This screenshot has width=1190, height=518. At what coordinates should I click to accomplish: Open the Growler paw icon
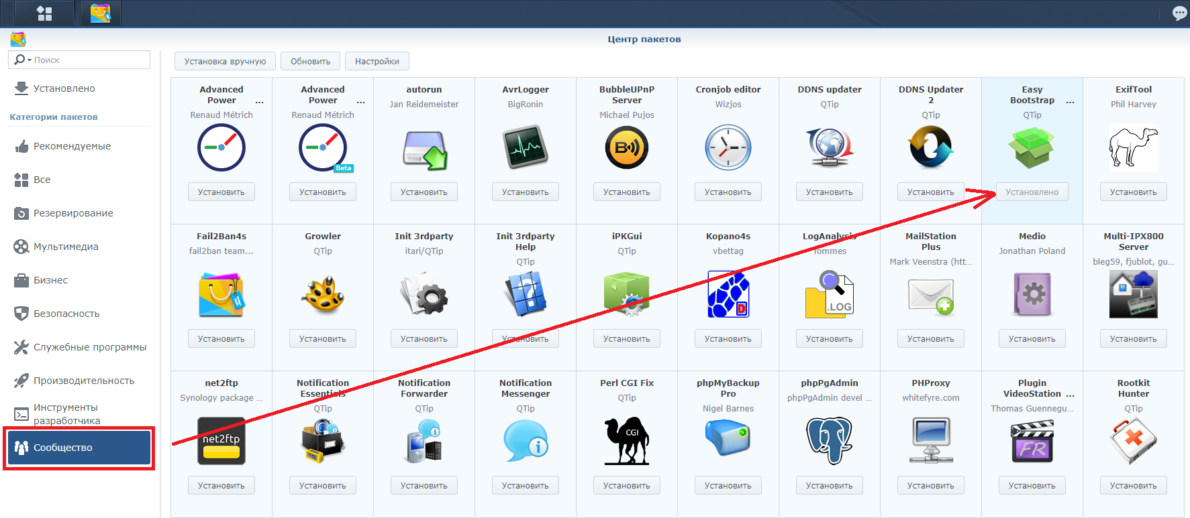click(323, 294)
